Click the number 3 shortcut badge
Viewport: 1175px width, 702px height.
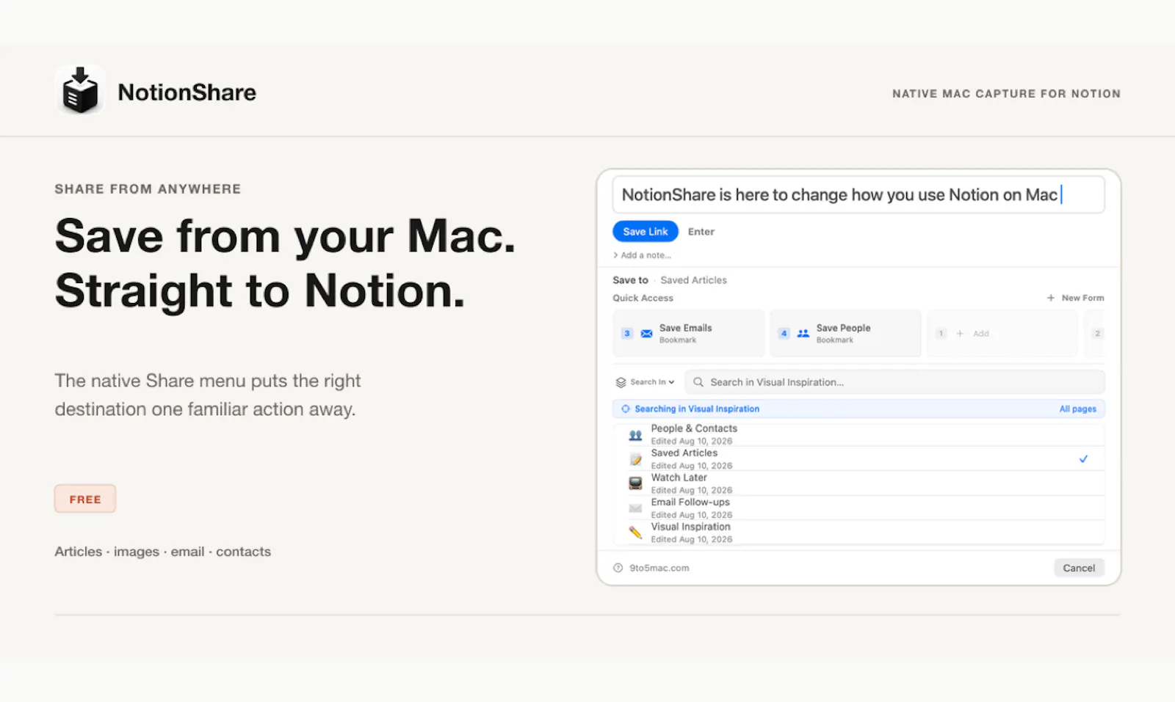(x=626, y=334)
